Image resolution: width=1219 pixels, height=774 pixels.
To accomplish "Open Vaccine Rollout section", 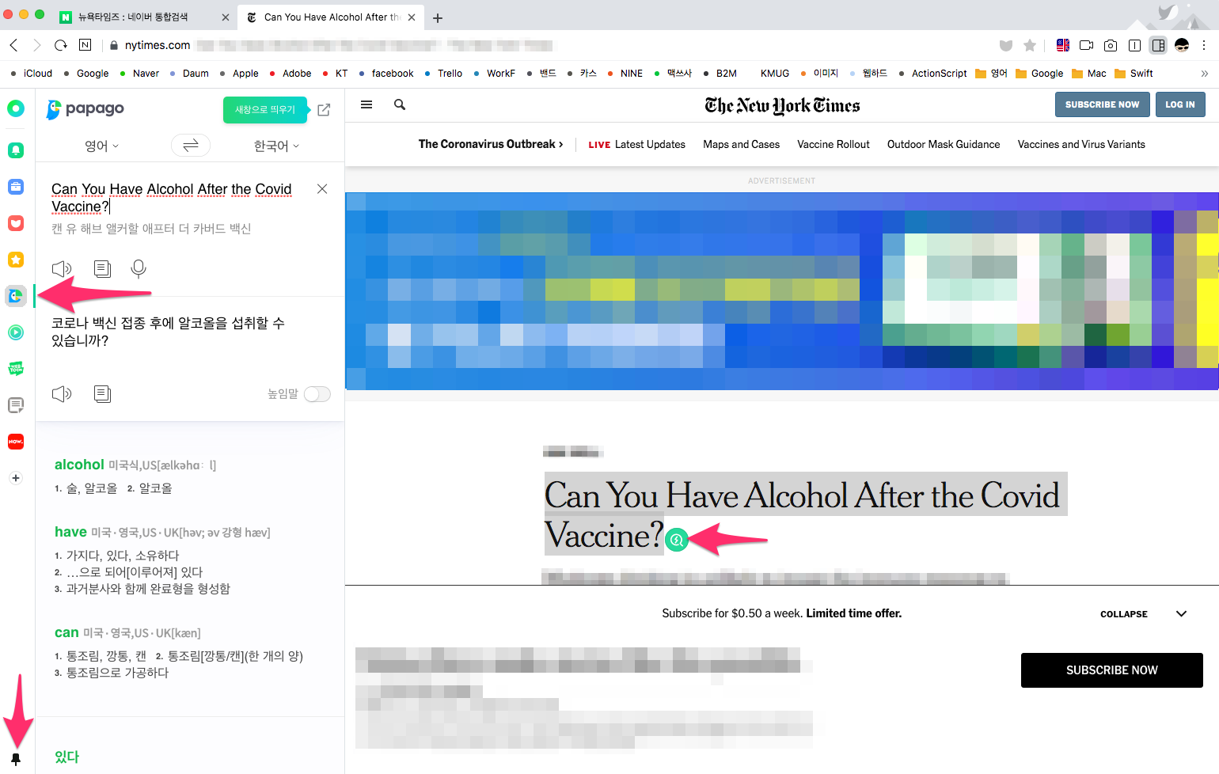I will tap(834, 145).
